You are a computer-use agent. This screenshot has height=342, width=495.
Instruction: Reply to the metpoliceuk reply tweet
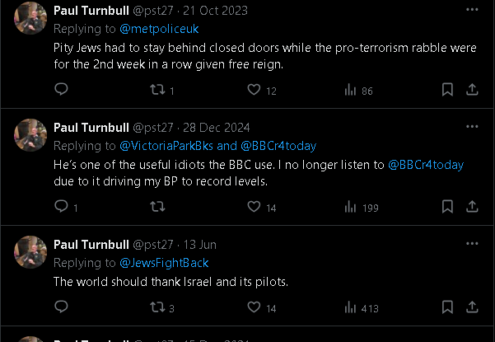click(x=61, y=90)
